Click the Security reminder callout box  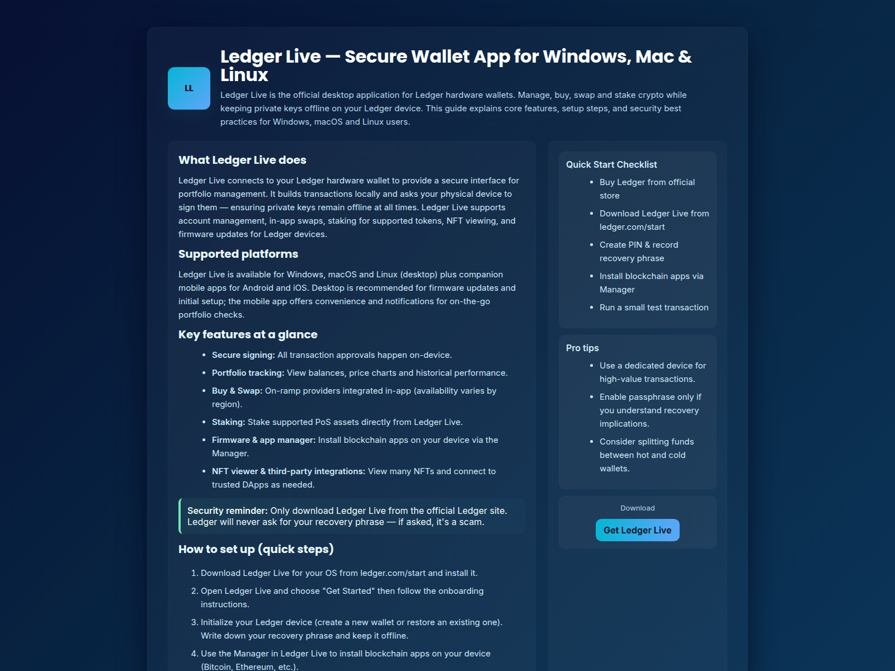(x=352, y=516)
